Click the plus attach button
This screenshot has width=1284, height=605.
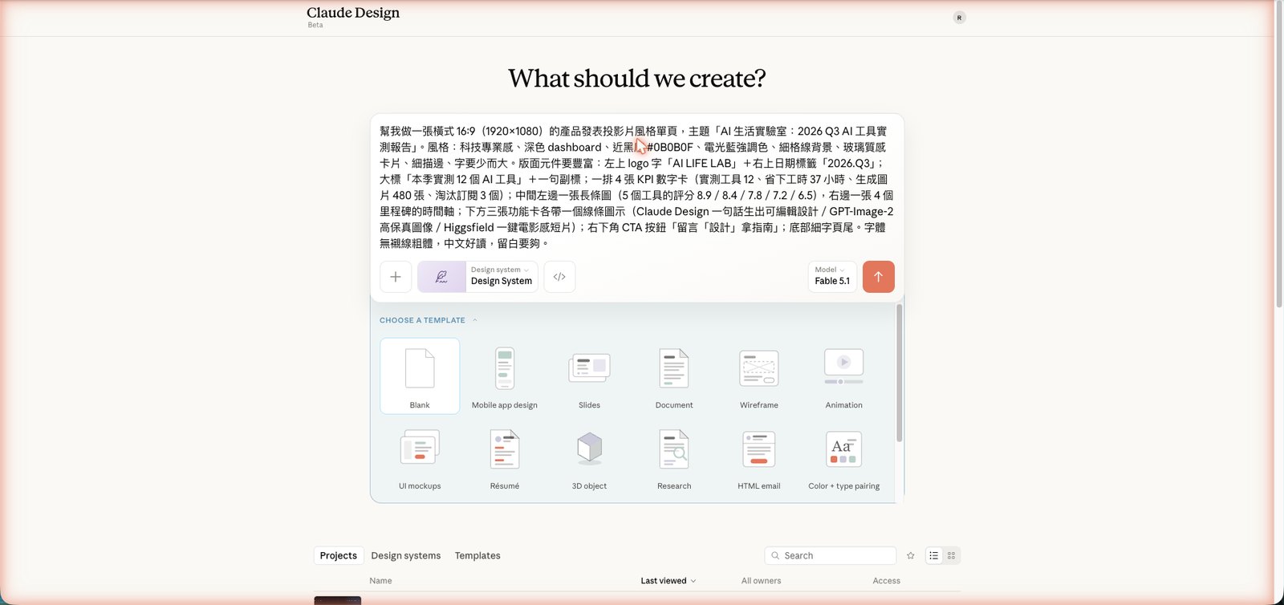point(396,277)
